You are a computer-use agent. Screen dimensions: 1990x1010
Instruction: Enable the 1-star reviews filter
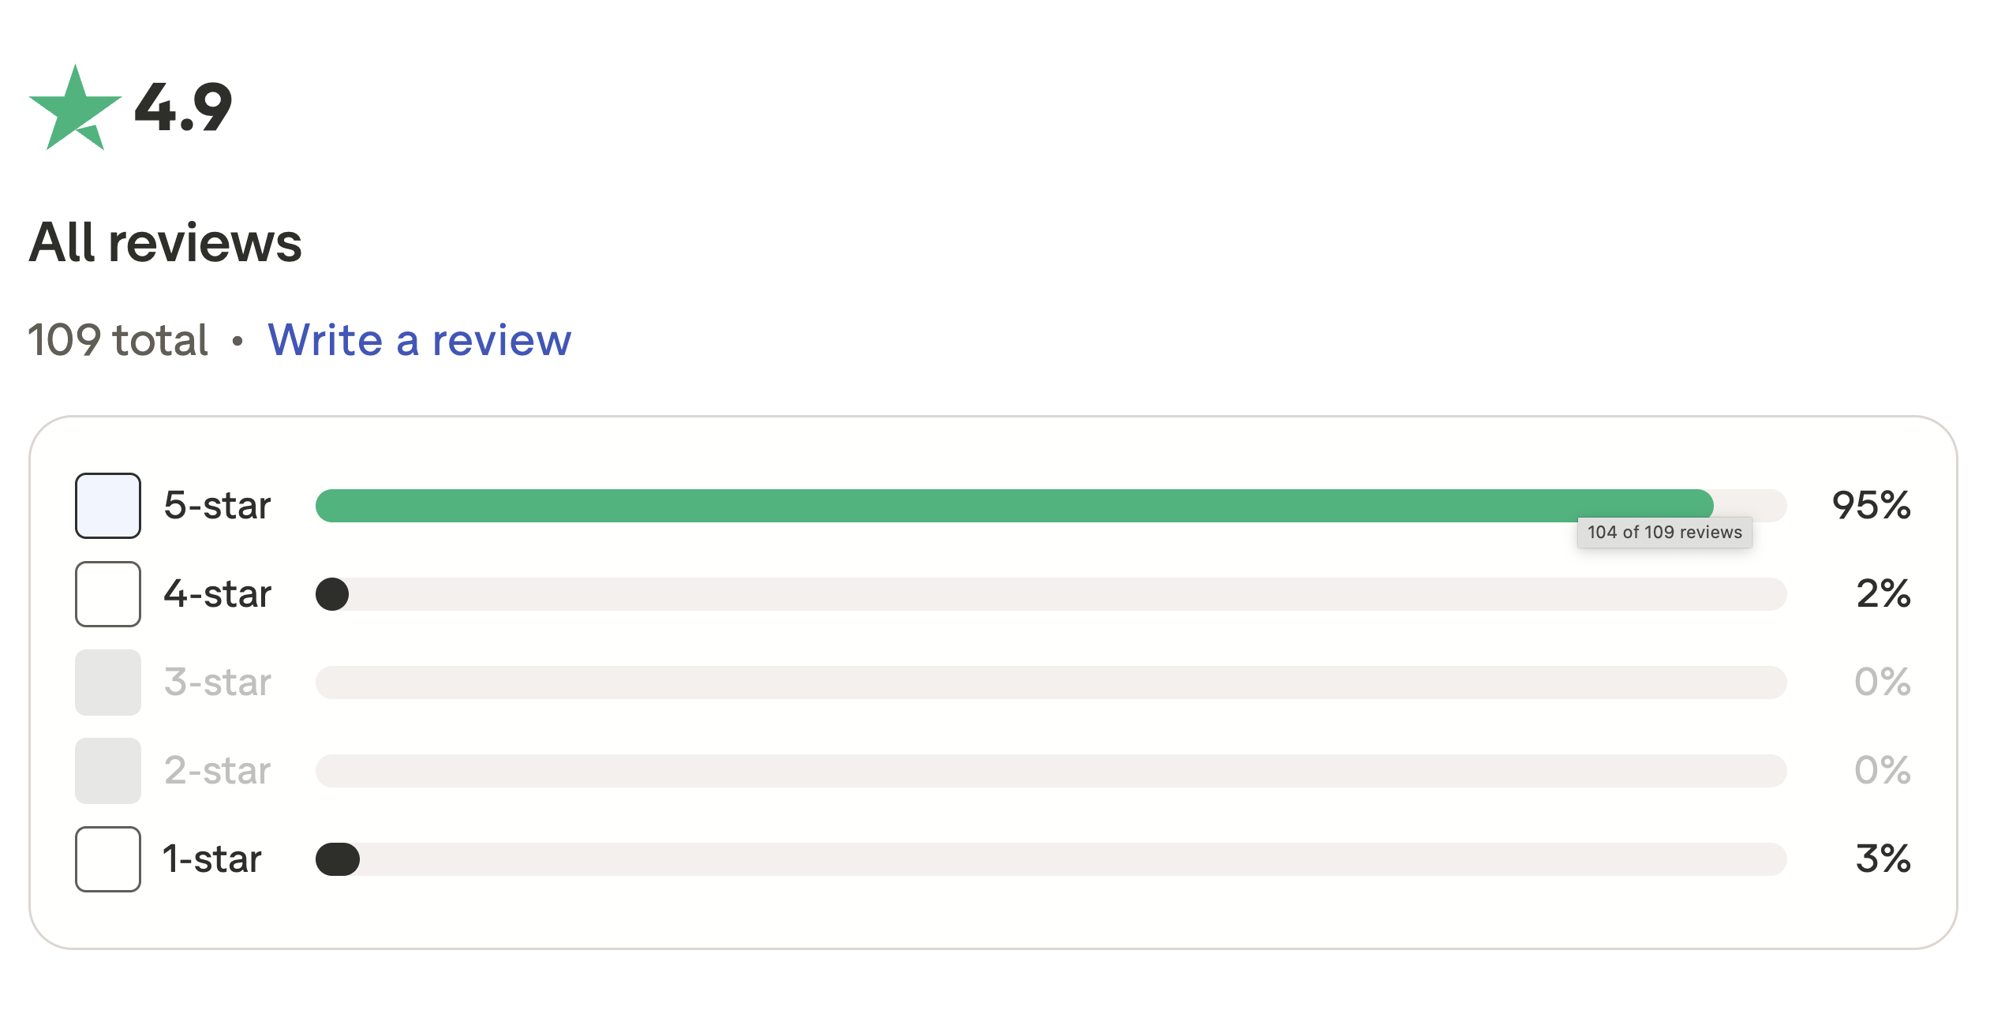(x=107, y=859)
